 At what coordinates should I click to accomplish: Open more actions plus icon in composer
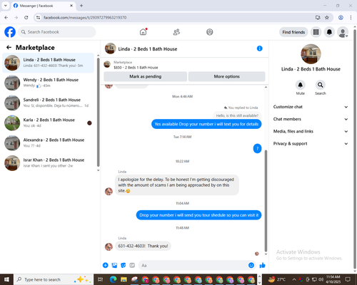coord(106,265)
